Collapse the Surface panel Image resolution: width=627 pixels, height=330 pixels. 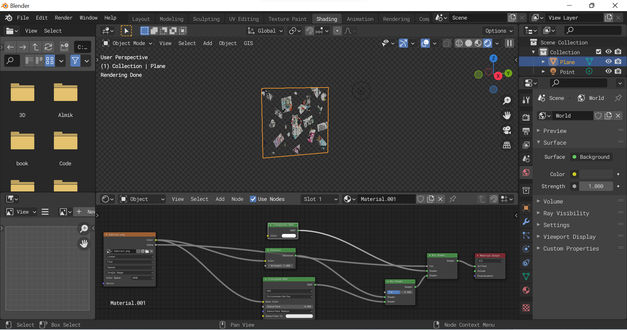(x=555, y=142)
